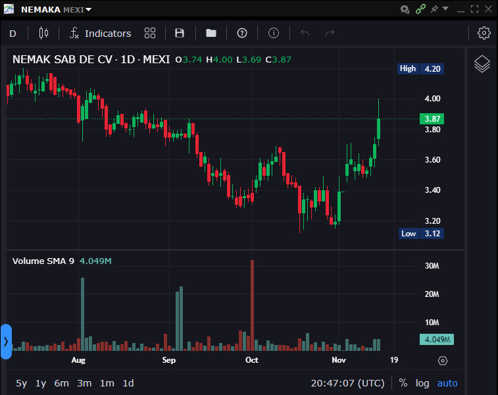Close the NEMAKA chart widget
498x395 pixels.
[489, 9]
